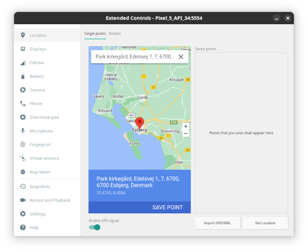Image resolution: width=308 pixels, height=252 pixels.
Task: Select the Microphone icon
Action: click(x=23, y=131)
